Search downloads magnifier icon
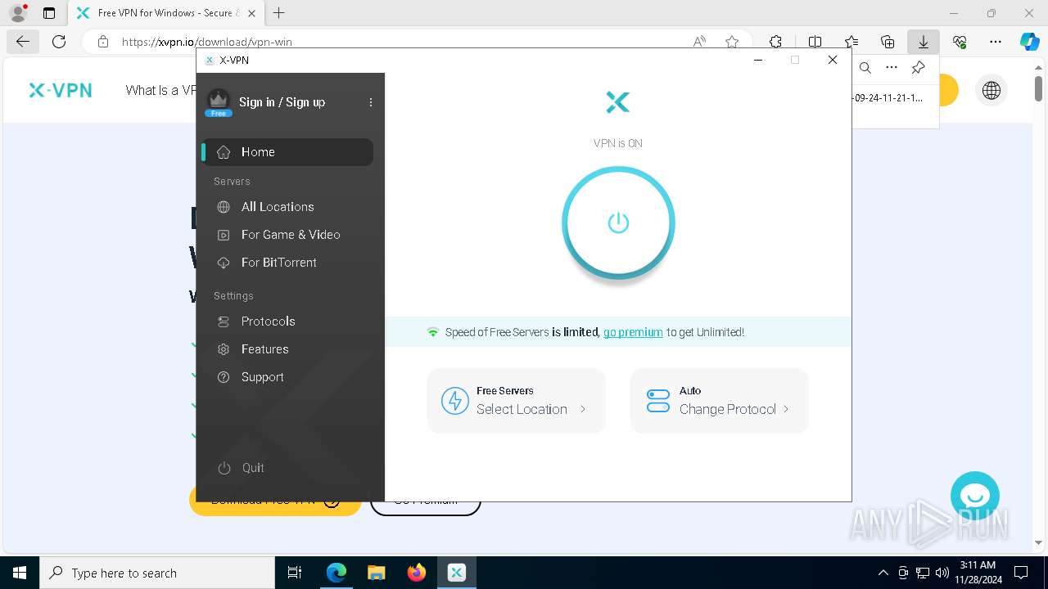The image size is (1048, 589). (x=865, y=68)
